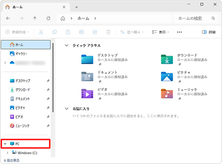
Task: Click the pin icon beside sidebar ダウンロード
Action: (x=48, y=90)
